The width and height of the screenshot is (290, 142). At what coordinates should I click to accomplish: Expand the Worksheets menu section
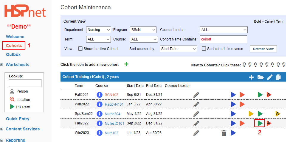point(2,65)
